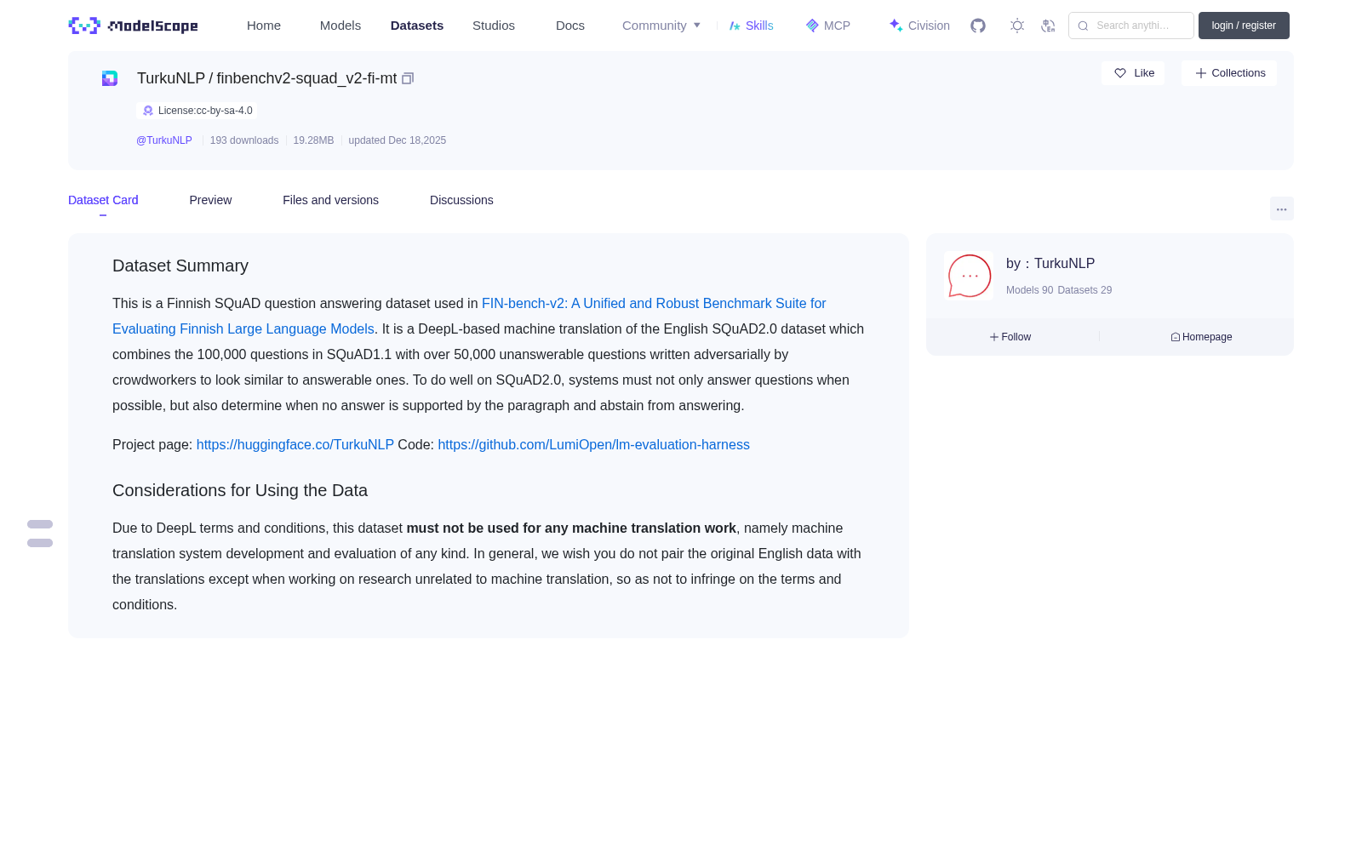
Task: Open the floating side panel handle
Action: 40,534
